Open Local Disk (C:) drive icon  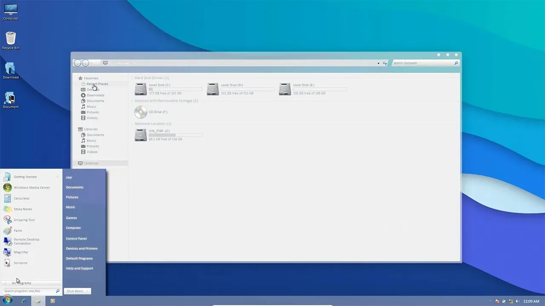(141, 89)
